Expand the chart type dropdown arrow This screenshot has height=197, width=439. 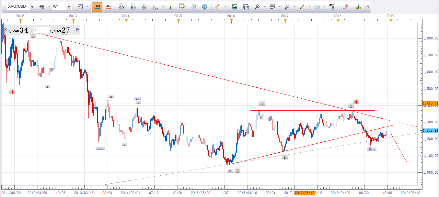(87, 7)
